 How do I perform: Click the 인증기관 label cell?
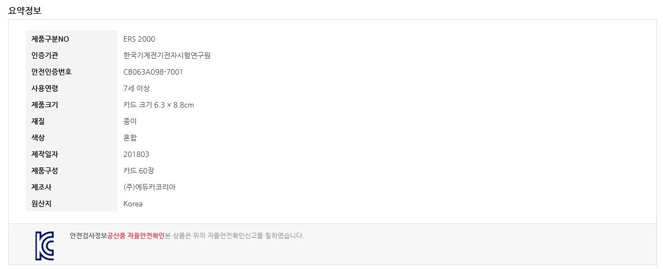(x=71, y=55)
